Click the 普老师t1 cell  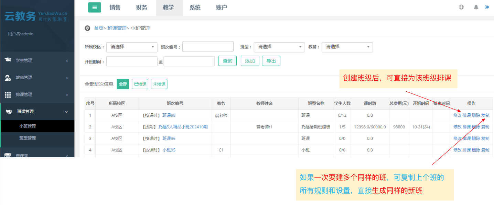click(264, 127)
